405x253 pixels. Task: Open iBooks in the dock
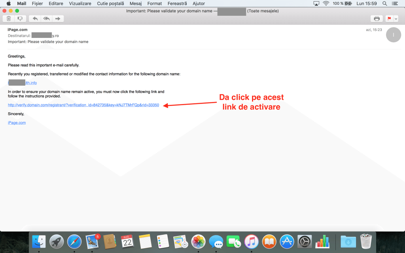pos(269,242)
